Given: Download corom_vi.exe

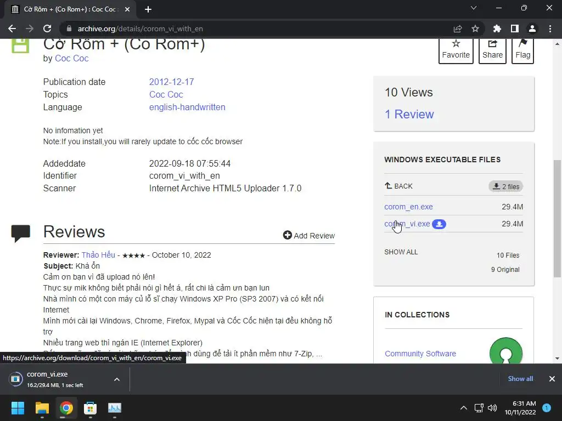Looking at the screenshot, I should tap(407, 224).
